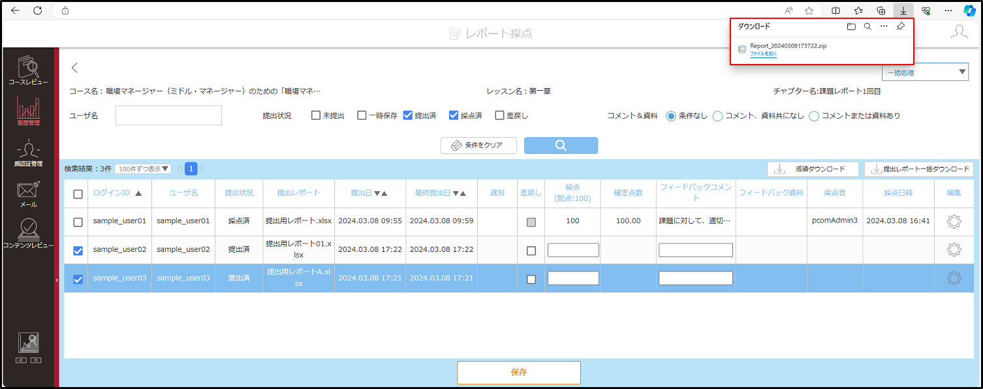Click ファイルを開く link in downloads

763,54
